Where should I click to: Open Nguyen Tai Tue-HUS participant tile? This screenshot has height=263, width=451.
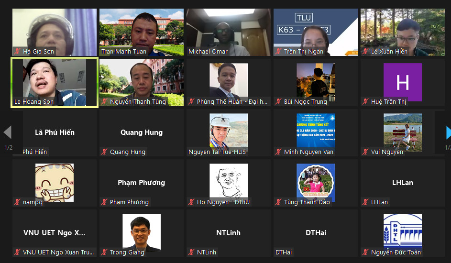point(229,132)
